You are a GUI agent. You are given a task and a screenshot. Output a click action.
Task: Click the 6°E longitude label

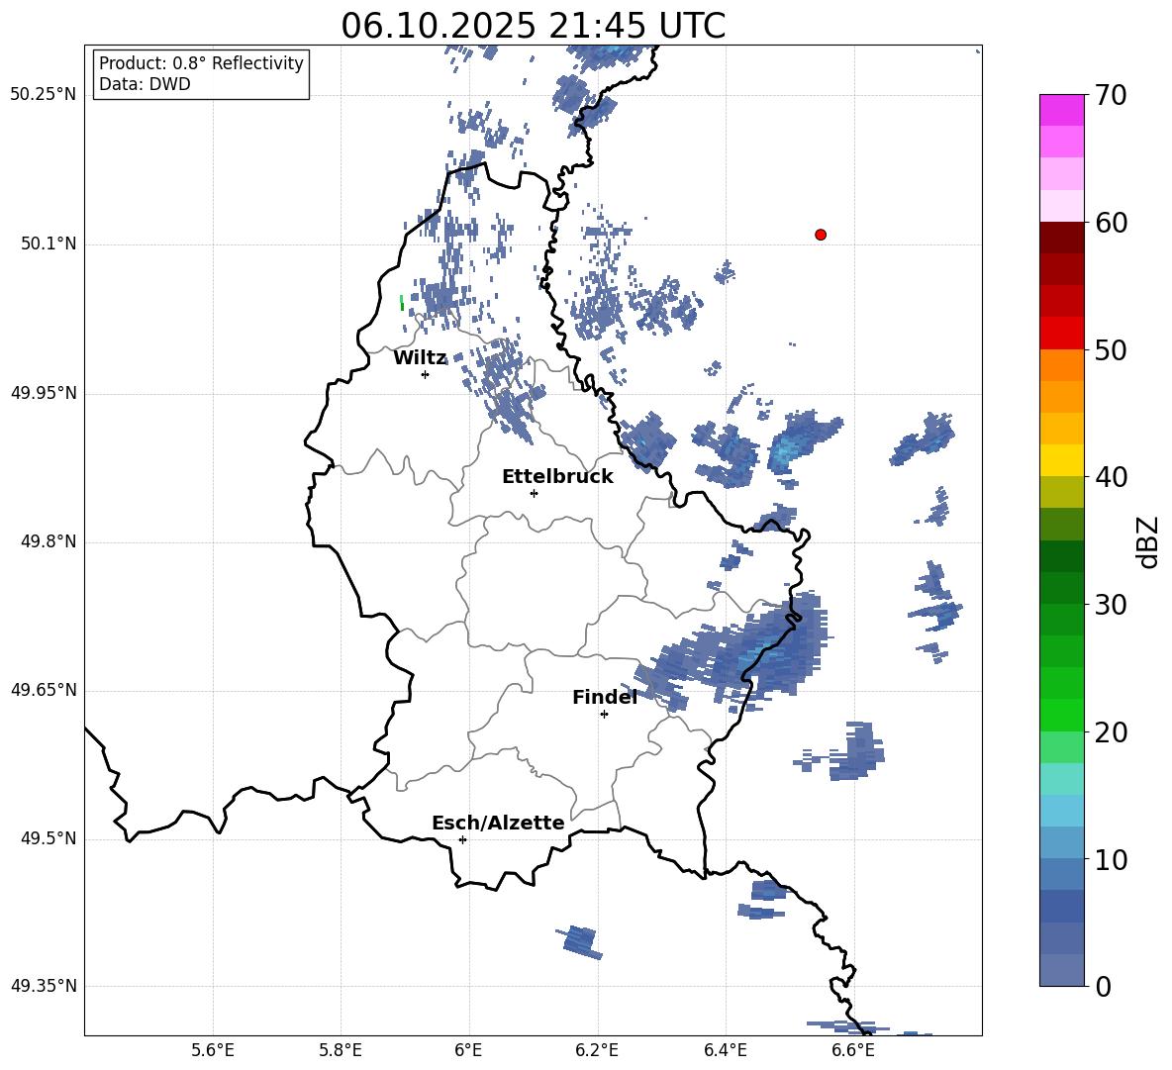pyautogui.click(x=468, y=1051)
